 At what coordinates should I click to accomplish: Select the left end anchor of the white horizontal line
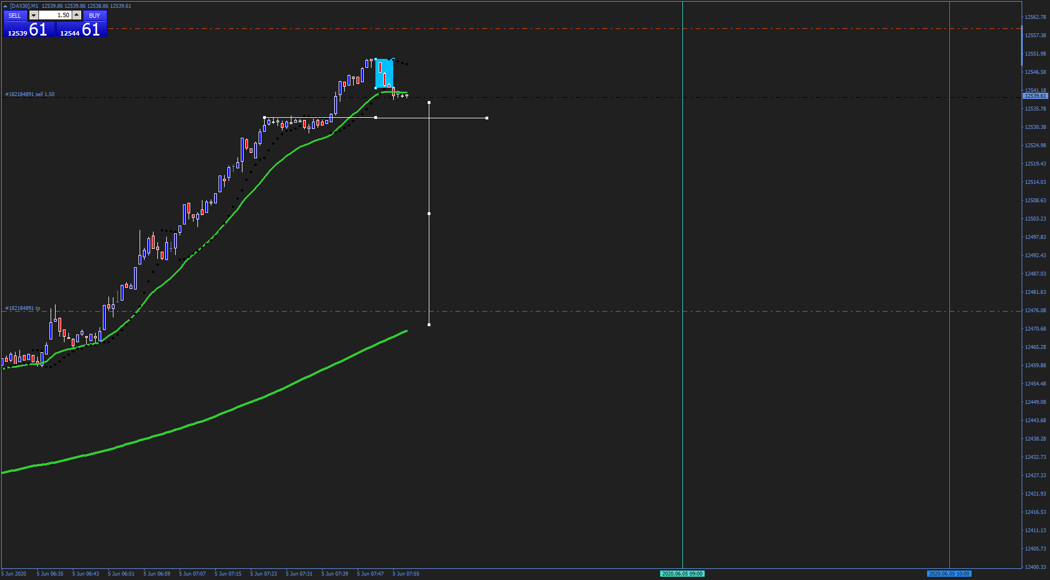[264, 118]
